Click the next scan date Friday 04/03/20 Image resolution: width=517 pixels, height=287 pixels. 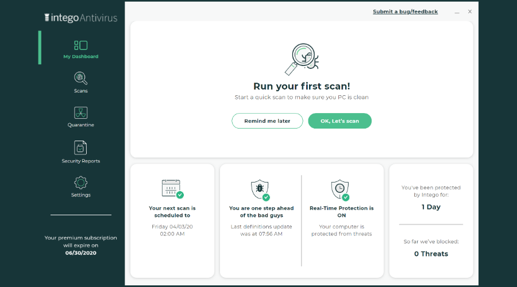click(172, 227)
